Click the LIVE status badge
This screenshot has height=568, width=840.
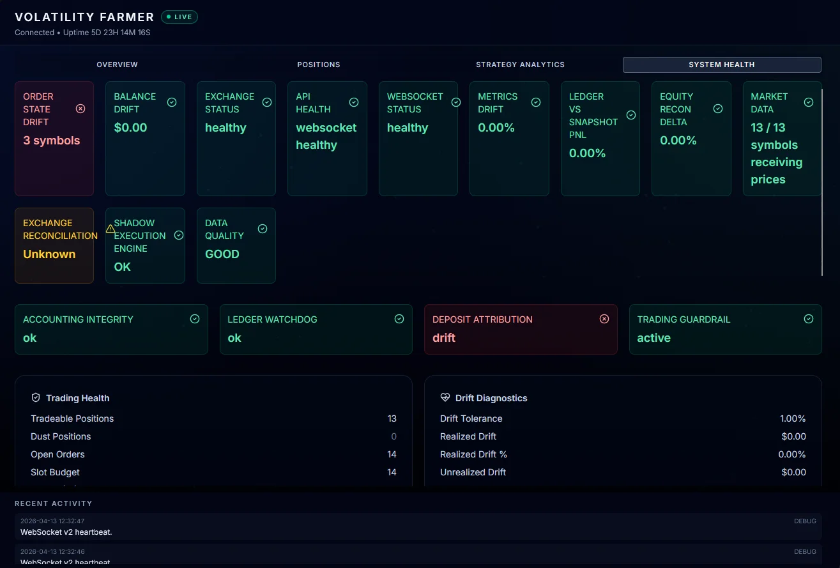pos(179,17)
